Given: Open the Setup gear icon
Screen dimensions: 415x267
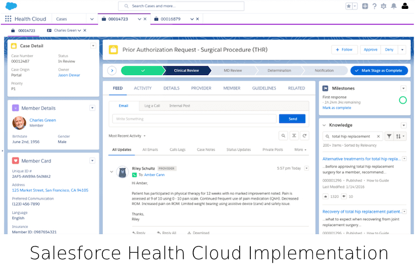Looking at the screenshot, I should pos(383,6).
